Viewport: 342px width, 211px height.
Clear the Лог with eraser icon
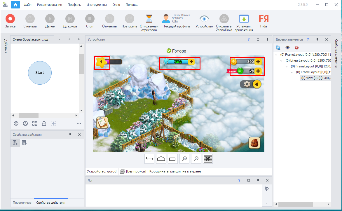click(x=267, y=189)
